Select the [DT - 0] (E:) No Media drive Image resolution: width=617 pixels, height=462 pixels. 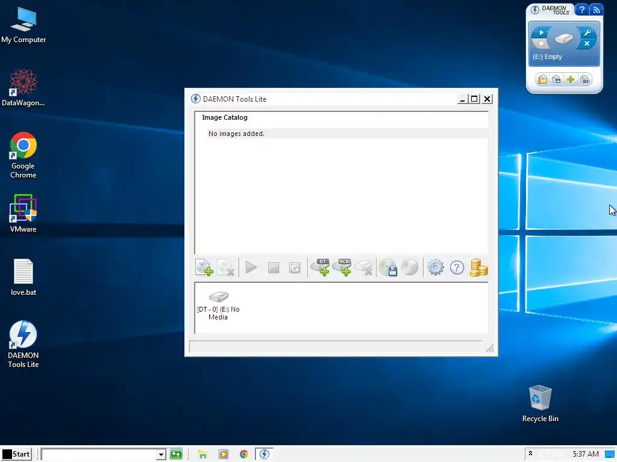(218, 306)
